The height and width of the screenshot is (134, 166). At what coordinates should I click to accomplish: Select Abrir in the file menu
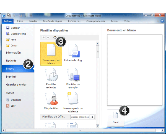click(x=11, y=40)
